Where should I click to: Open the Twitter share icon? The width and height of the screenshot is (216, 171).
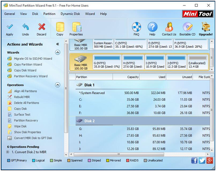pos(202,161)
